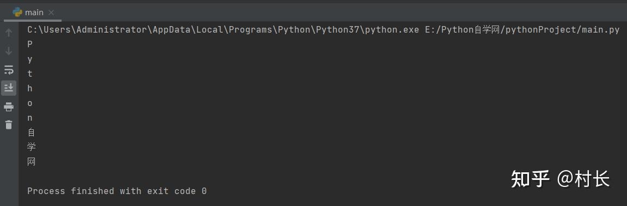
Task: Click output line showing letter P
Action: click(29, 45)
